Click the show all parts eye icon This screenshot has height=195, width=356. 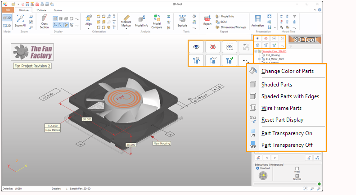click(x=196, y=46)
